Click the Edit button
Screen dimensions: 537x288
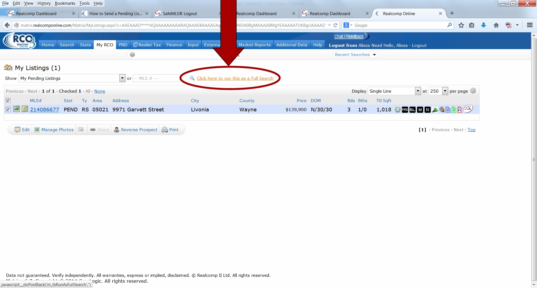(x=22, y=129)
